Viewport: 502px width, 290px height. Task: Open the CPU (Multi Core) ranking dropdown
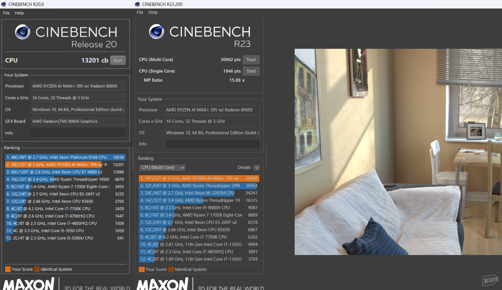[162, 167]
